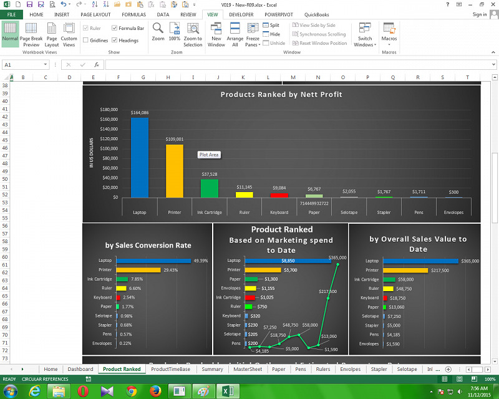Click the Split window button
The height and width of the screenshot is (399, 499).
(x=271, y=26)
